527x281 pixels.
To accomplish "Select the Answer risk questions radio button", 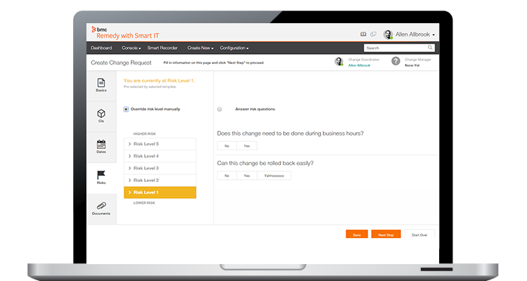I will [x=220, y=109].
